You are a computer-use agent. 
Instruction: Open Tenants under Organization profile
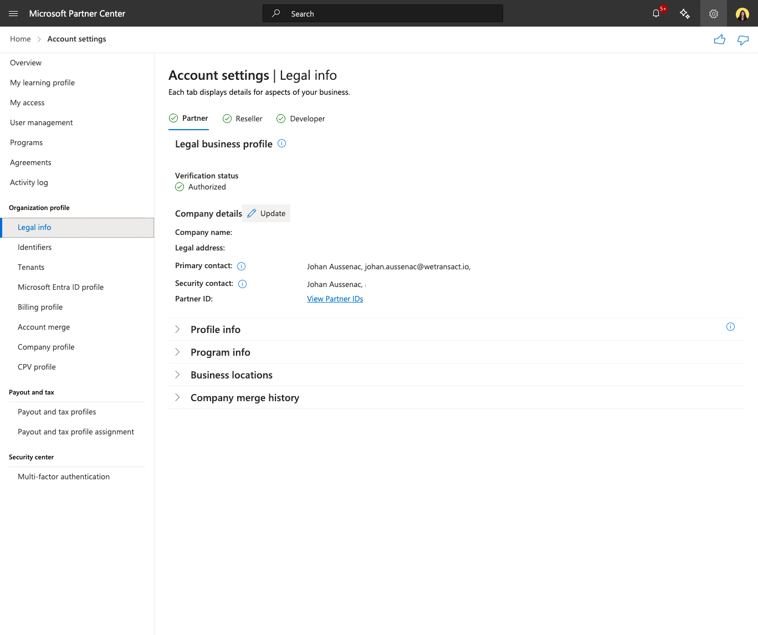click(x=31, y=267)
